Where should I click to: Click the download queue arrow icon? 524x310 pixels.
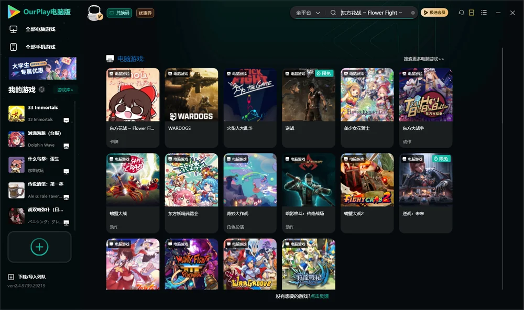(11, 276)
